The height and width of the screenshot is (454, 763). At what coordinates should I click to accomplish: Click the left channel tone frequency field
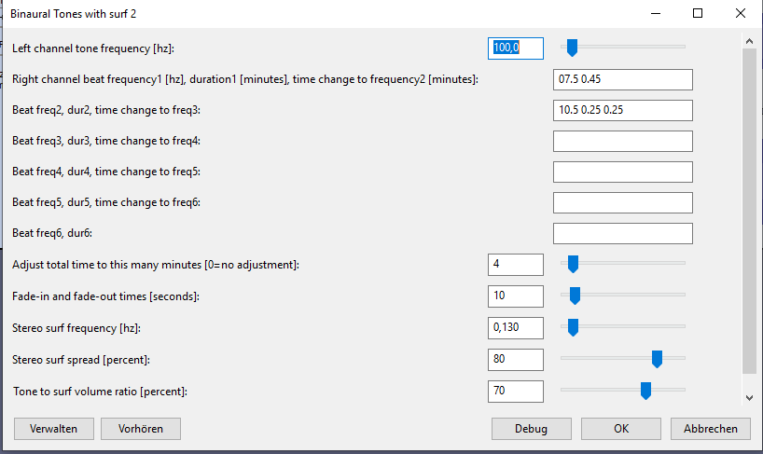tap(515, 48)
